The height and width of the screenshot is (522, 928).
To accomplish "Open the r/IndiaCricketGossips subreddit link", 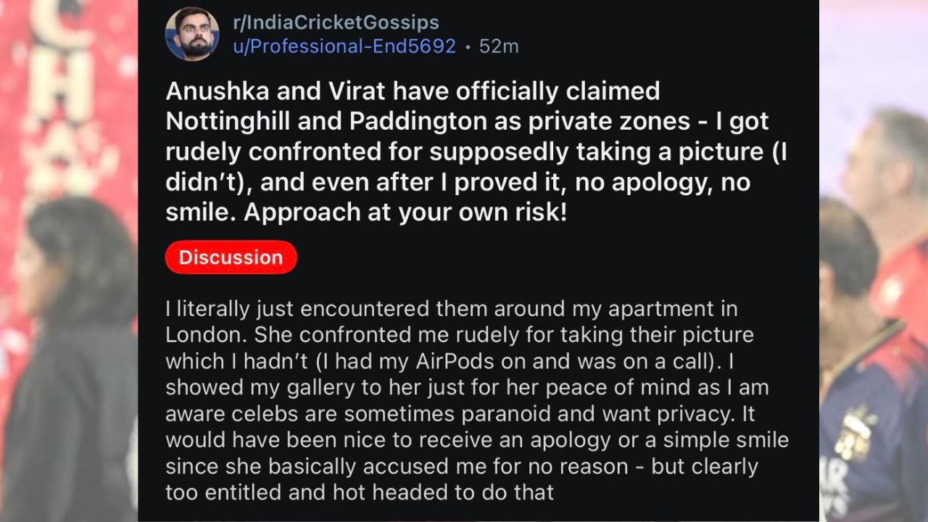I will coord(336,22).
